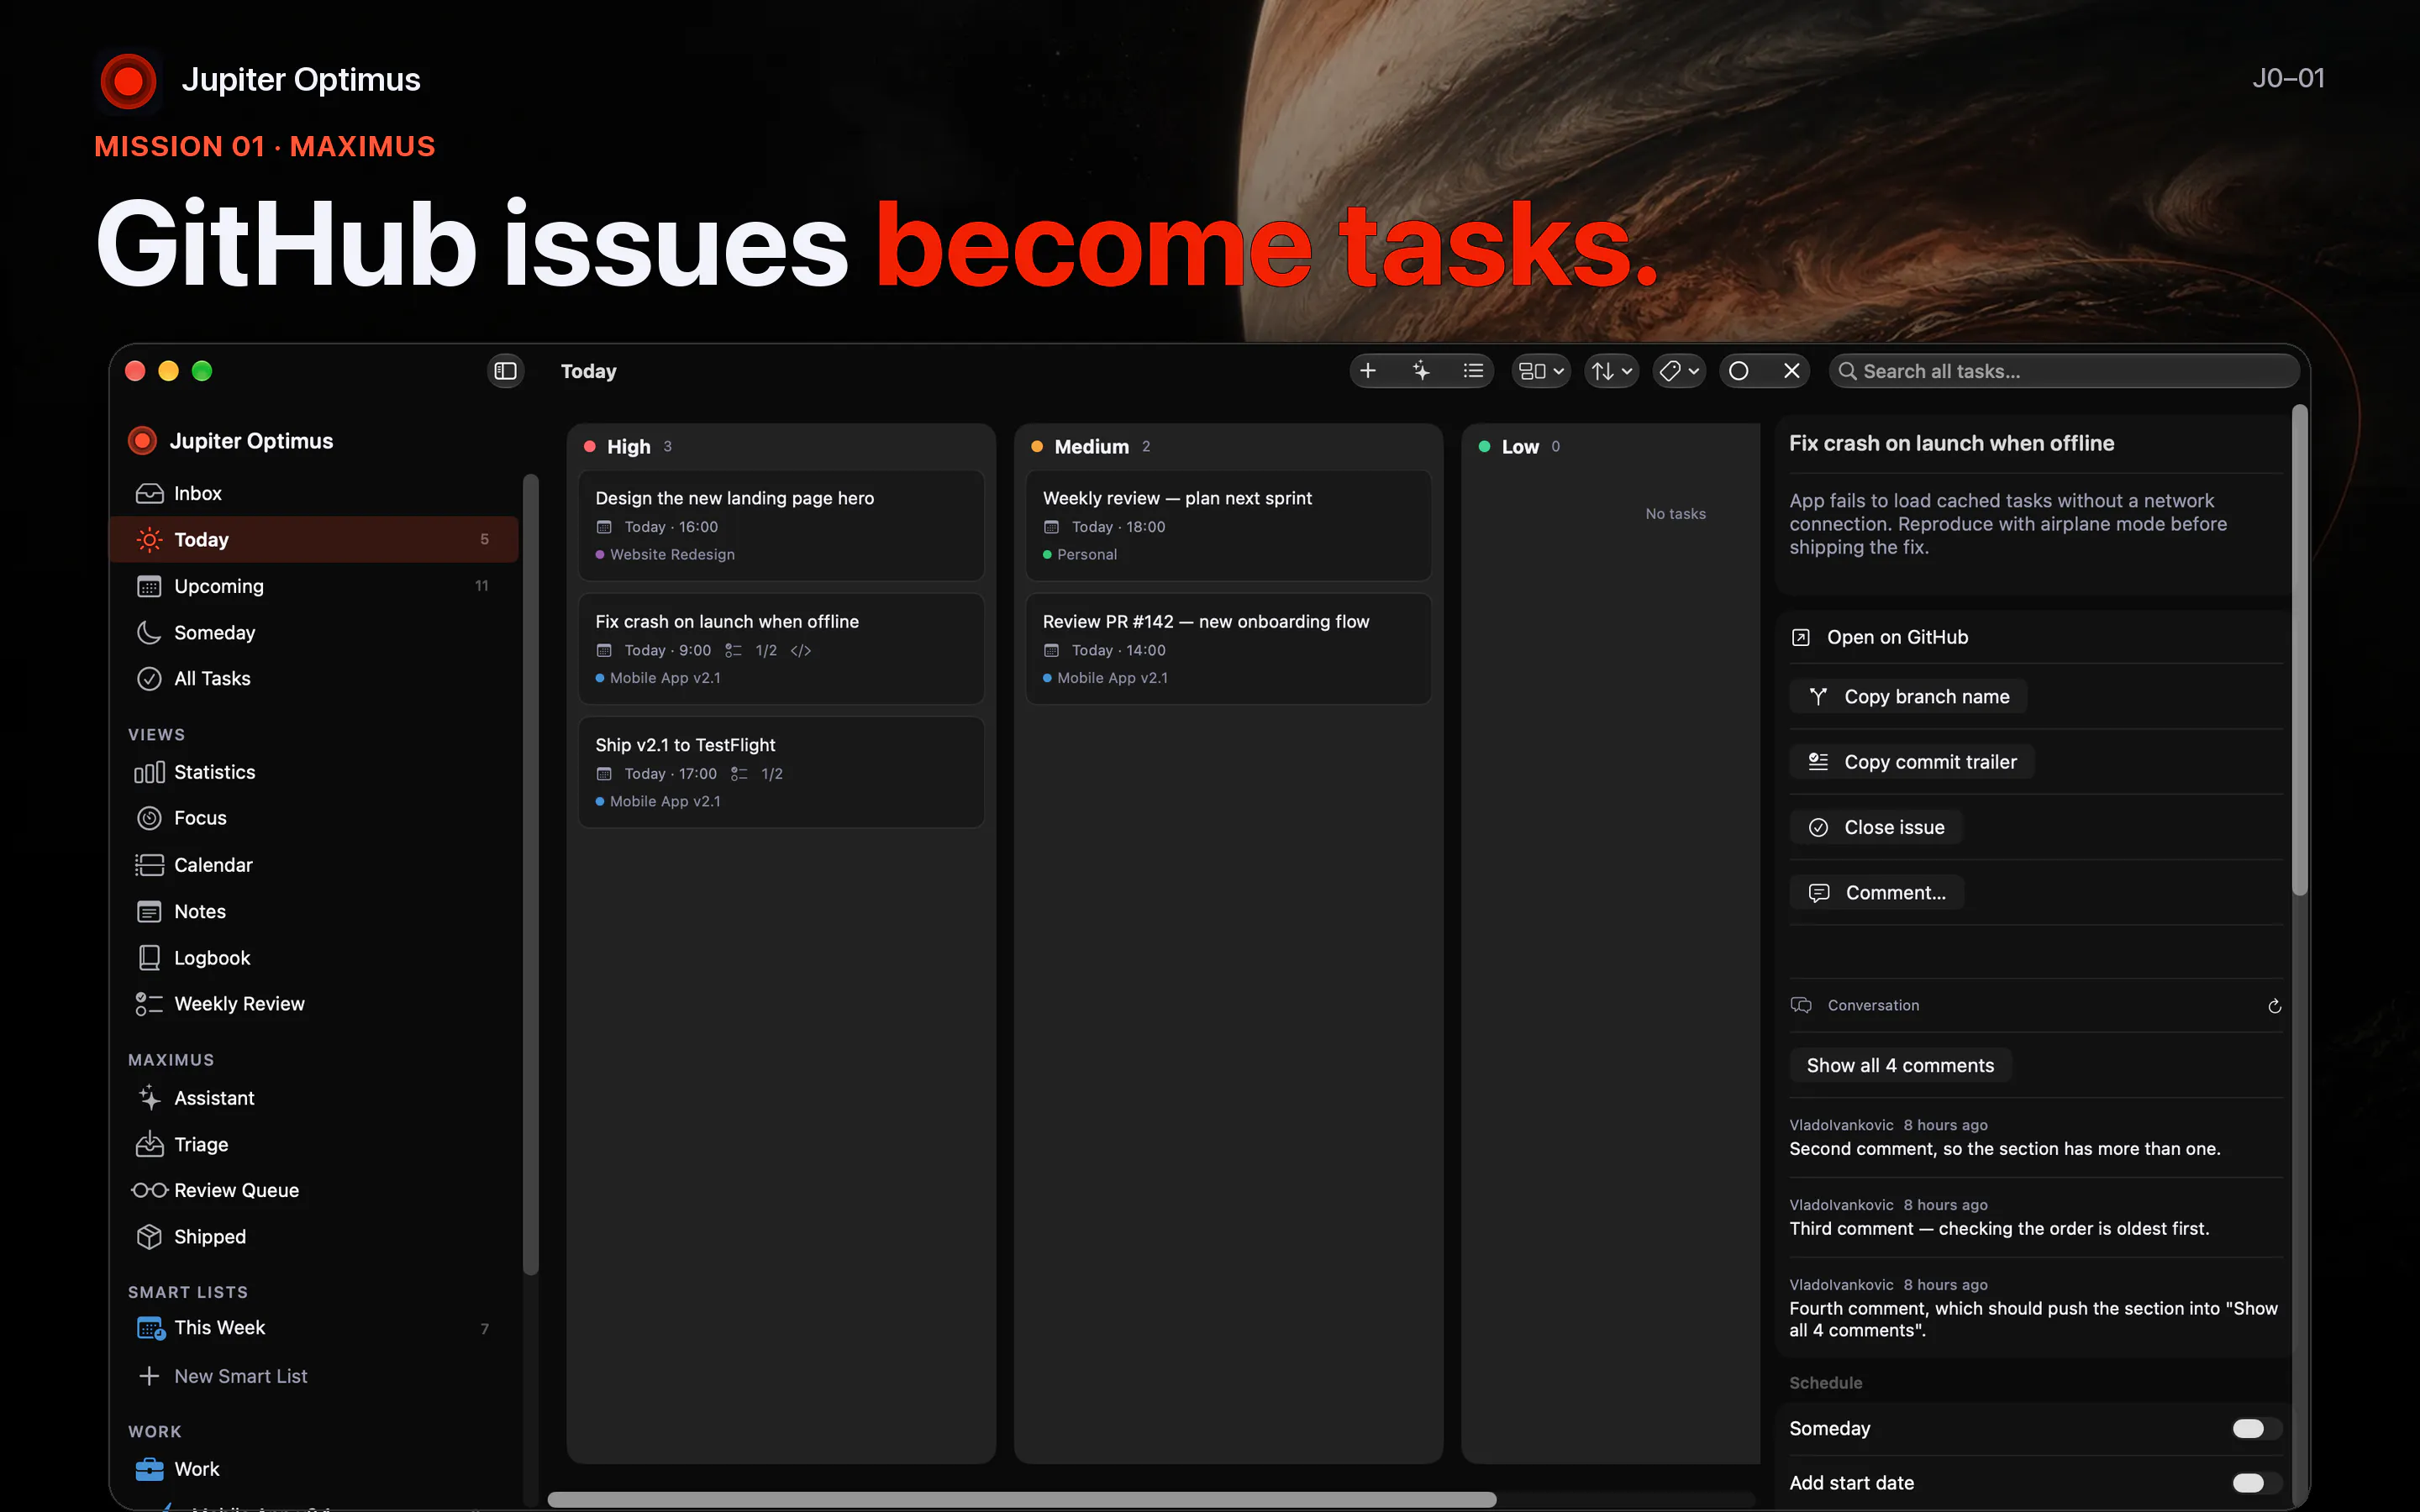The height and width of the screenshot is (1512, 2420).
Task: Add a new task with plus icon
Action: (x=1368, y=371)
